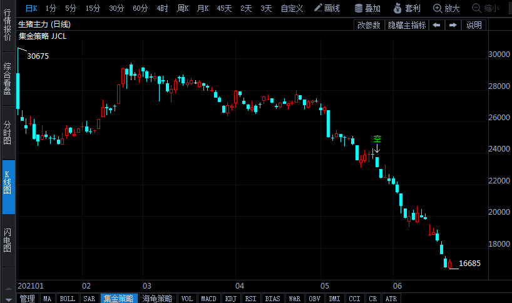Select the 45天 period
Image resolution: width=512 pixels, height=303 pixels.
[x=224, y=9]
